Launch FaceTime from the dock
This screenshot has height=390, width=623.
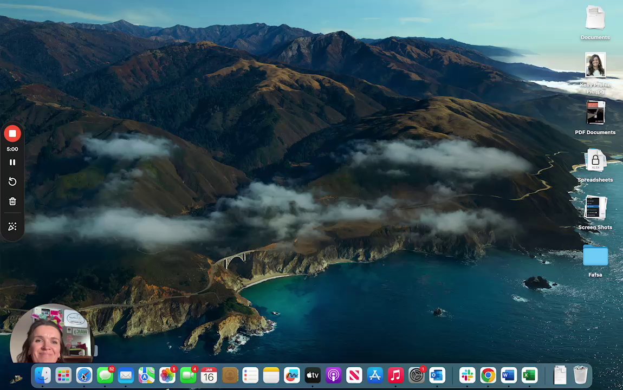tap(189, 375)
